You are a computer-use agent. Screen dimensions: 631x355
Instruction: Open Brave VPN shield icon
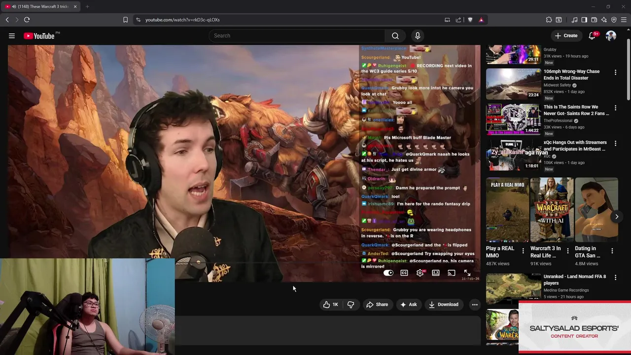click(x=614, y=20)
